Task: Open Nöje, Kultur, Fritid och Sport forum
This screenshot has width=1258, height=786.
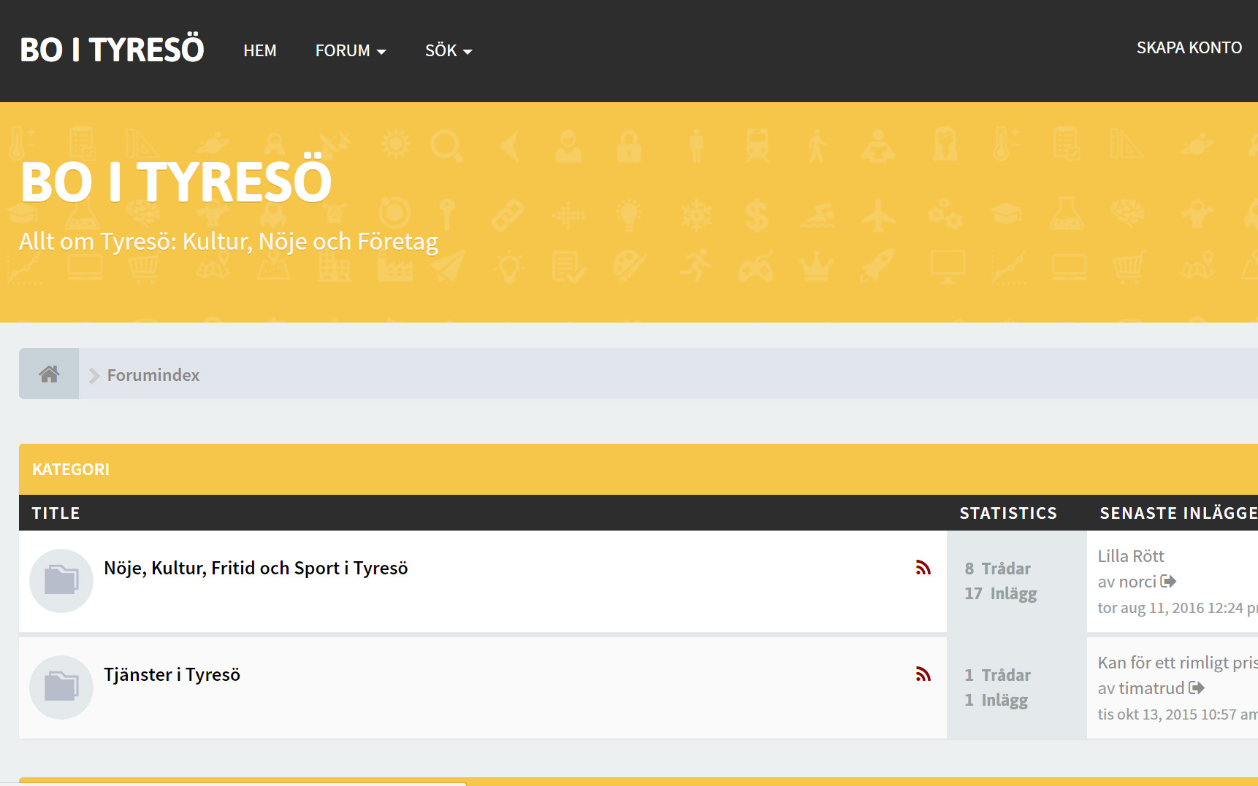Action: pyautogui.click(x=256, y=569)
